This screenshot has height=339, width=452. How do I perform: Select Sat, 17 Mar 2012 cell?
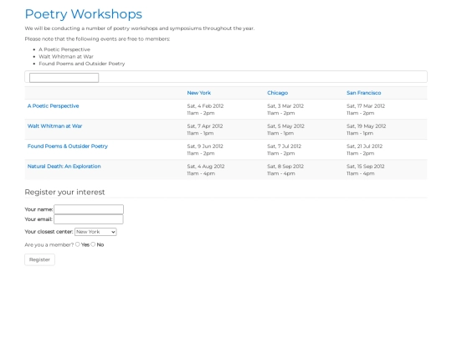386,110
